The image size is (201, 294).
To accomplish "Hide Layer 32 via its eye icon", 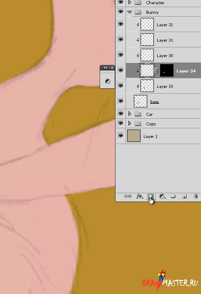I will [121, 24].
